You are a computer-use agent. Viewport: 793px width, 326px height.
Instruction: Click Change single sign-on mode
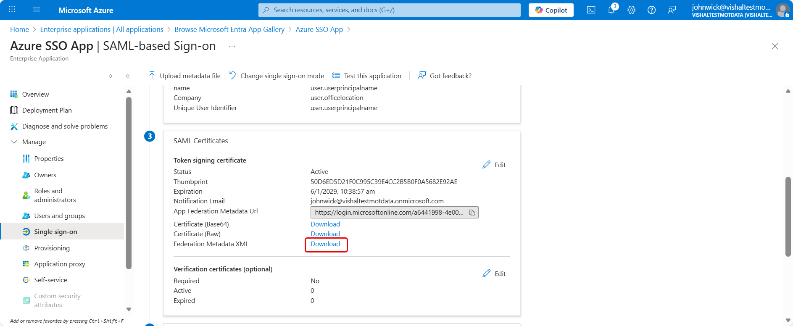(x=277, y=76)
